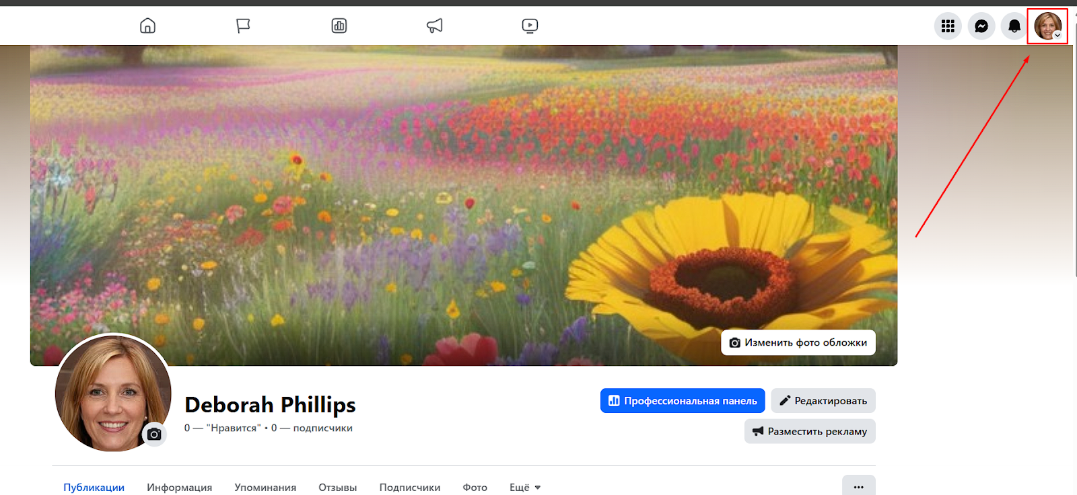Viewport: 1077px width, 495px height.
Task: Open the nine-dot apps menu
Action: tap(948, 26)
